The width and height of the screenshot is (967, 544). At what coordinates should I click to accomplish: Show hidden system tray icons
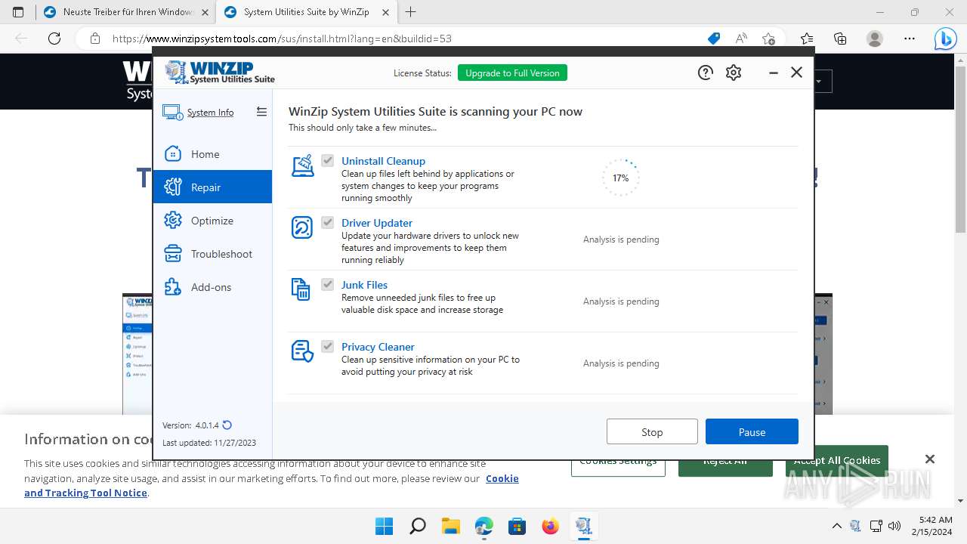pos(836,526)
